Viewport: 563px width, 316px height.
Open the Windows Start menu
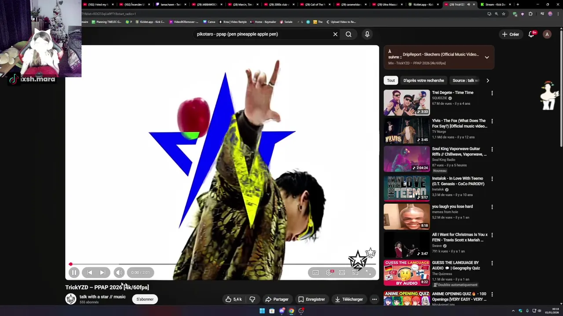pyautogui.click(x=262, y=311)
